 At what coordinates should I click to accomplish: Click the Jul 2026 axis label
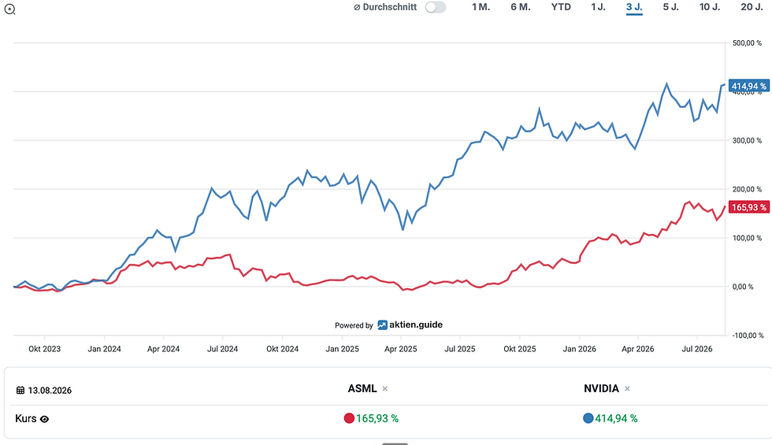(697, 349)
